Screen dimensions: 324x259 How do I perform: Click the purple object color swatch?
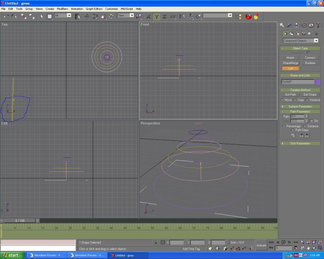click(318, 82)
